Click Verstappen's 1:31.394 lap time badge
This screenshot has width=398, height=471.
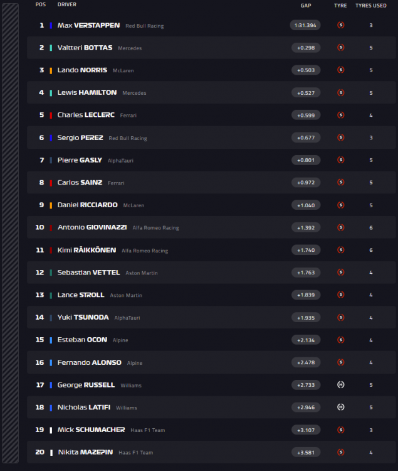[306, 26]
